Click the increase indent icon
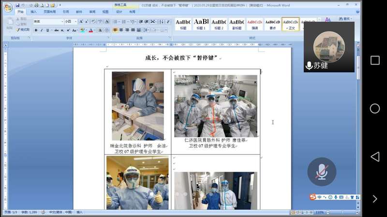The width and height of the screenshot is (387, 217). pyautogui.click(x=147, y=22)
